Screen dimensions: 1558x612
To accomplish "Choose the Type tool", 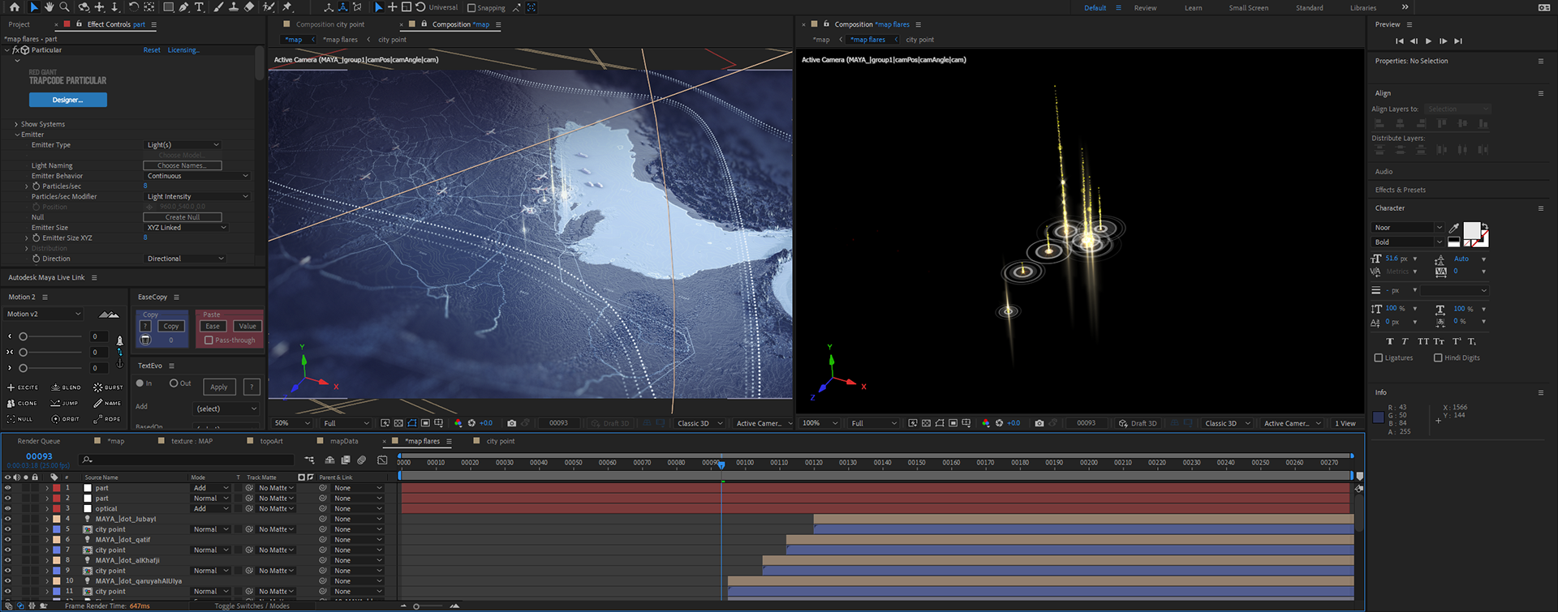I will [199, 7].
